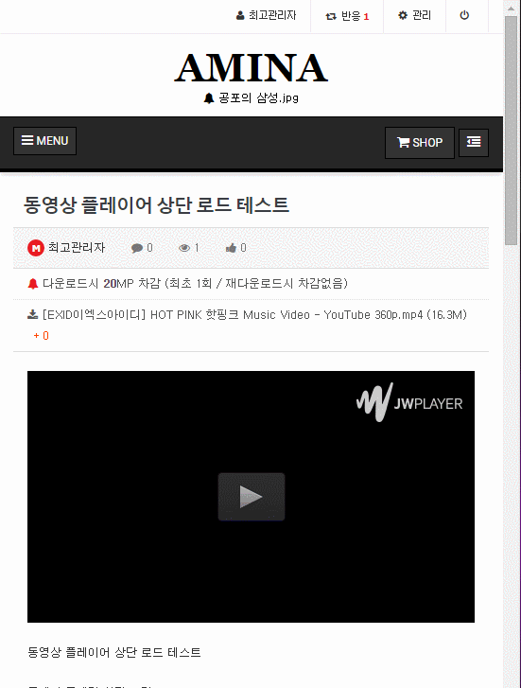The height and width of the screenshot is (688, 521).
Task: Download the EXID HOT PINK mp4 file
Action: coord(254,314)
